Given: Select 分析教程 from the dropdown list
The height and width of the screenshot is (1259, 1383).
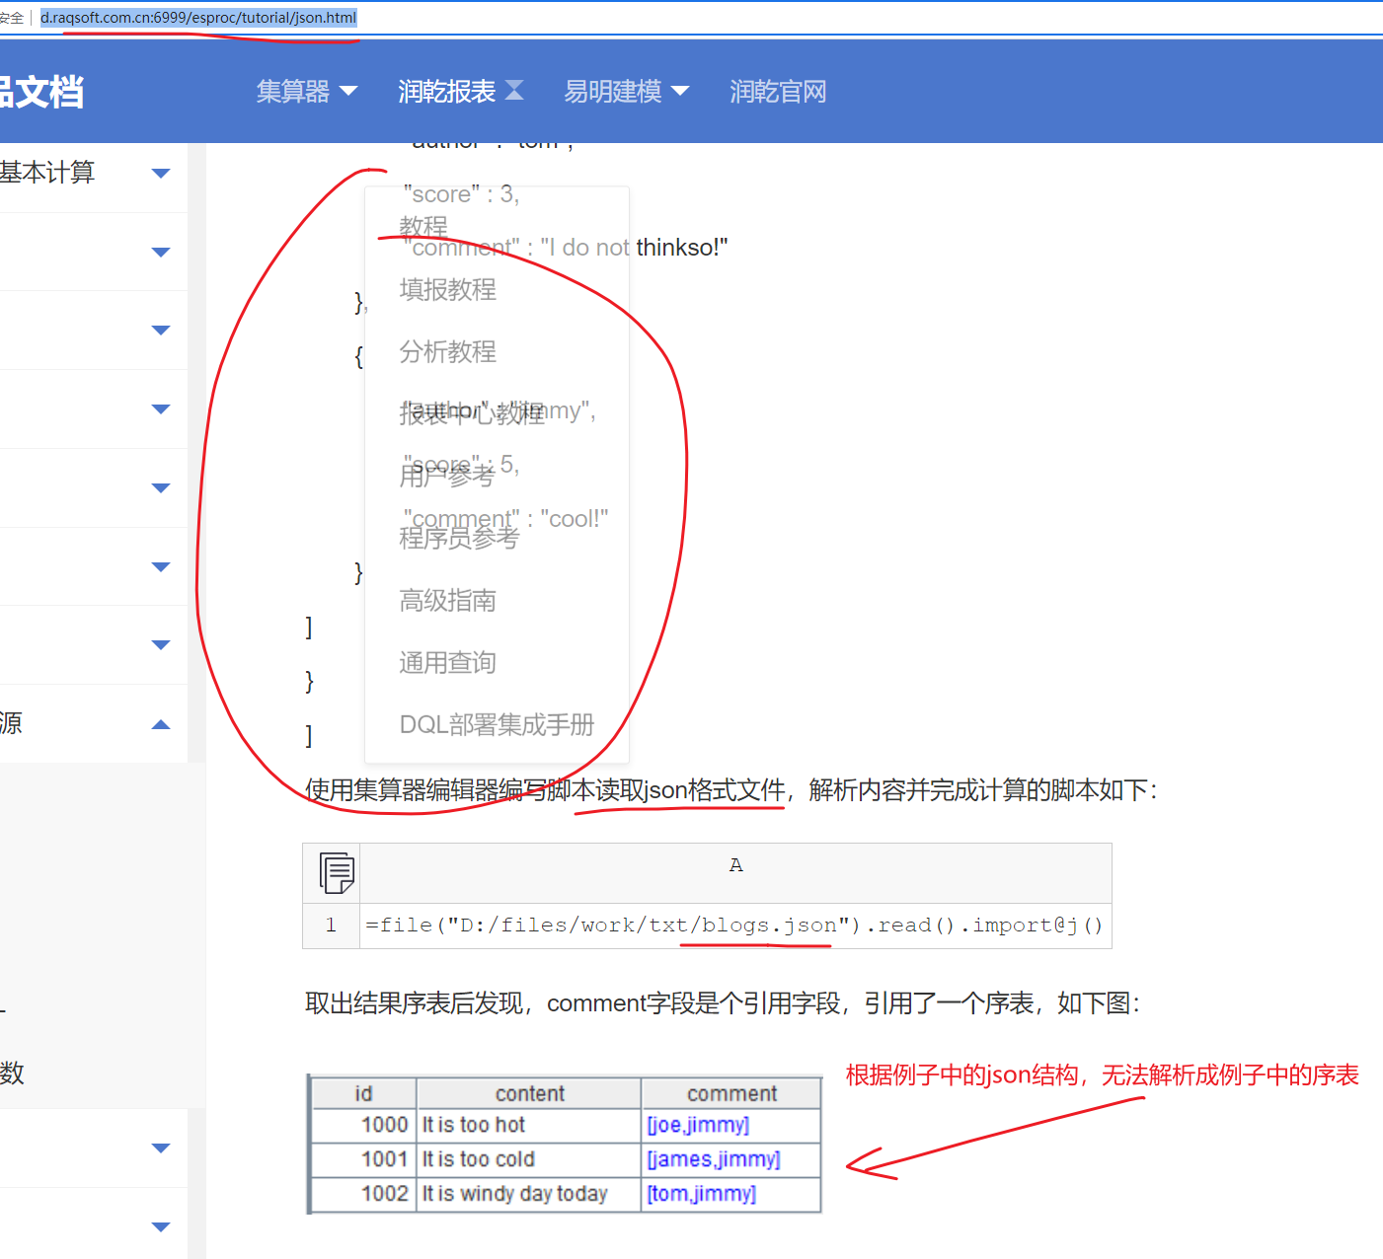Looking at the screenshot, I should (x=447, y=351).
